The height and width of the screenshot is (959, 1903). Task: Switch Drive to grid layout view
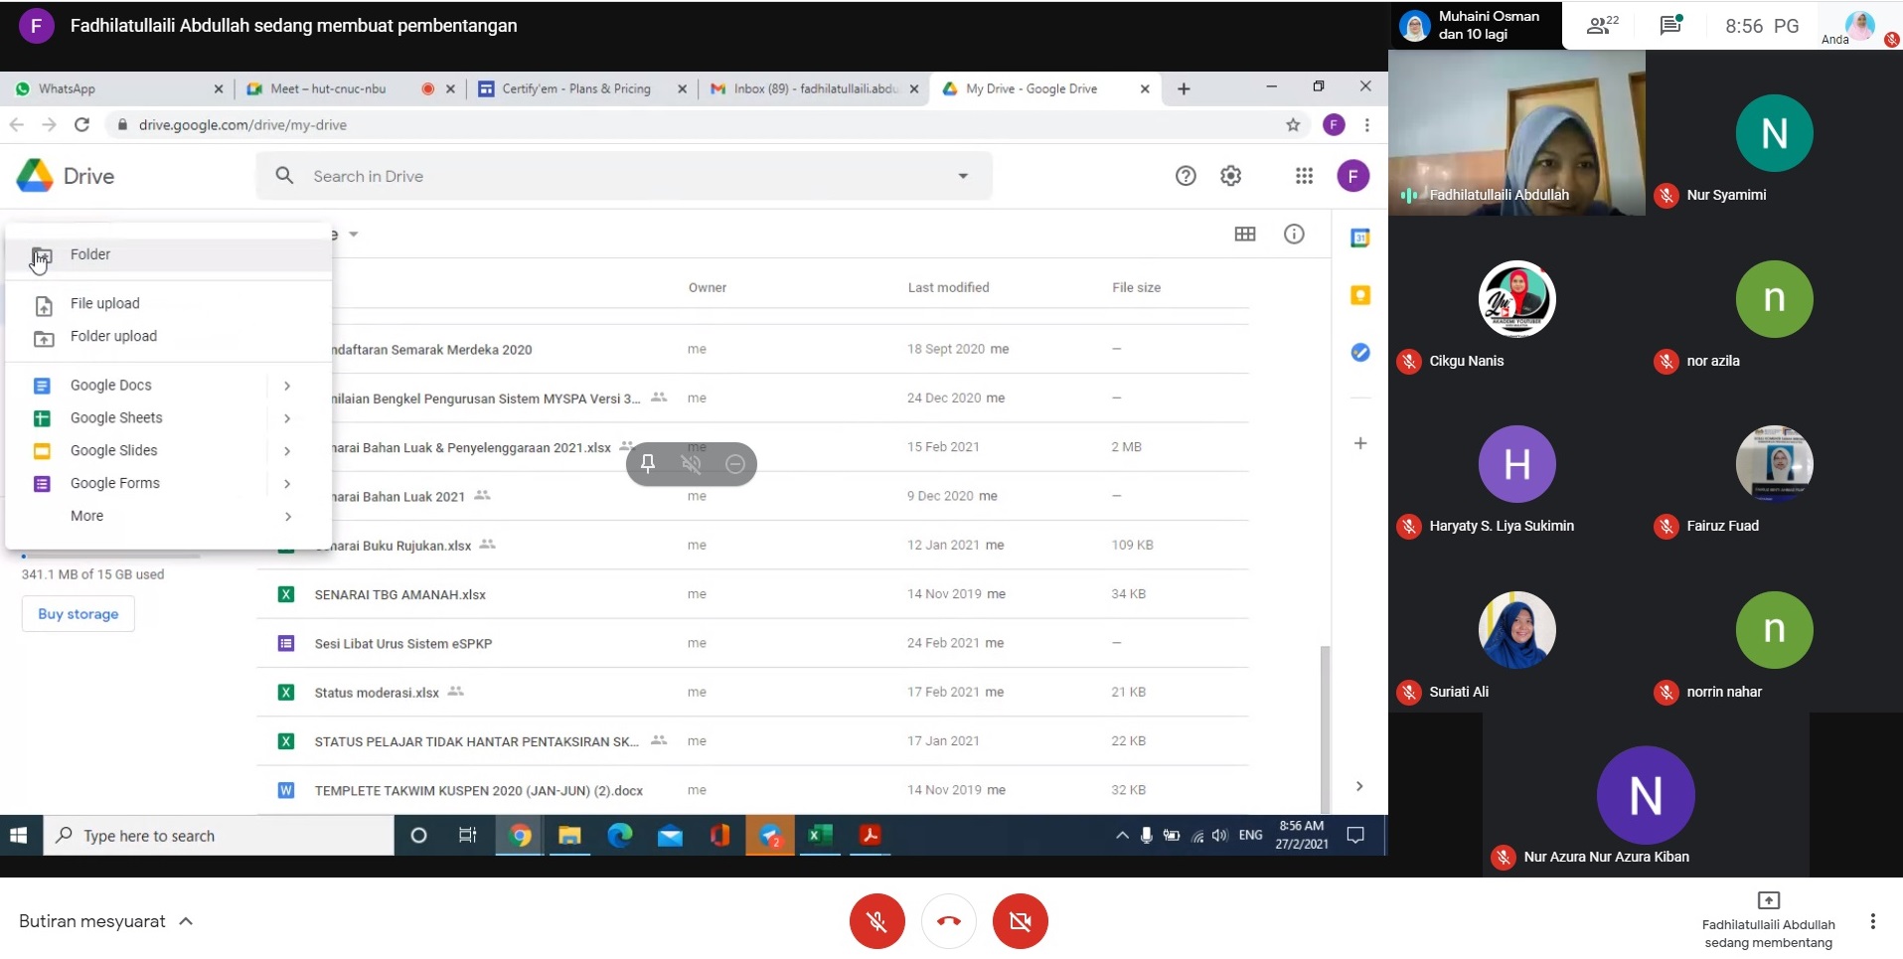click(1244, 235)
